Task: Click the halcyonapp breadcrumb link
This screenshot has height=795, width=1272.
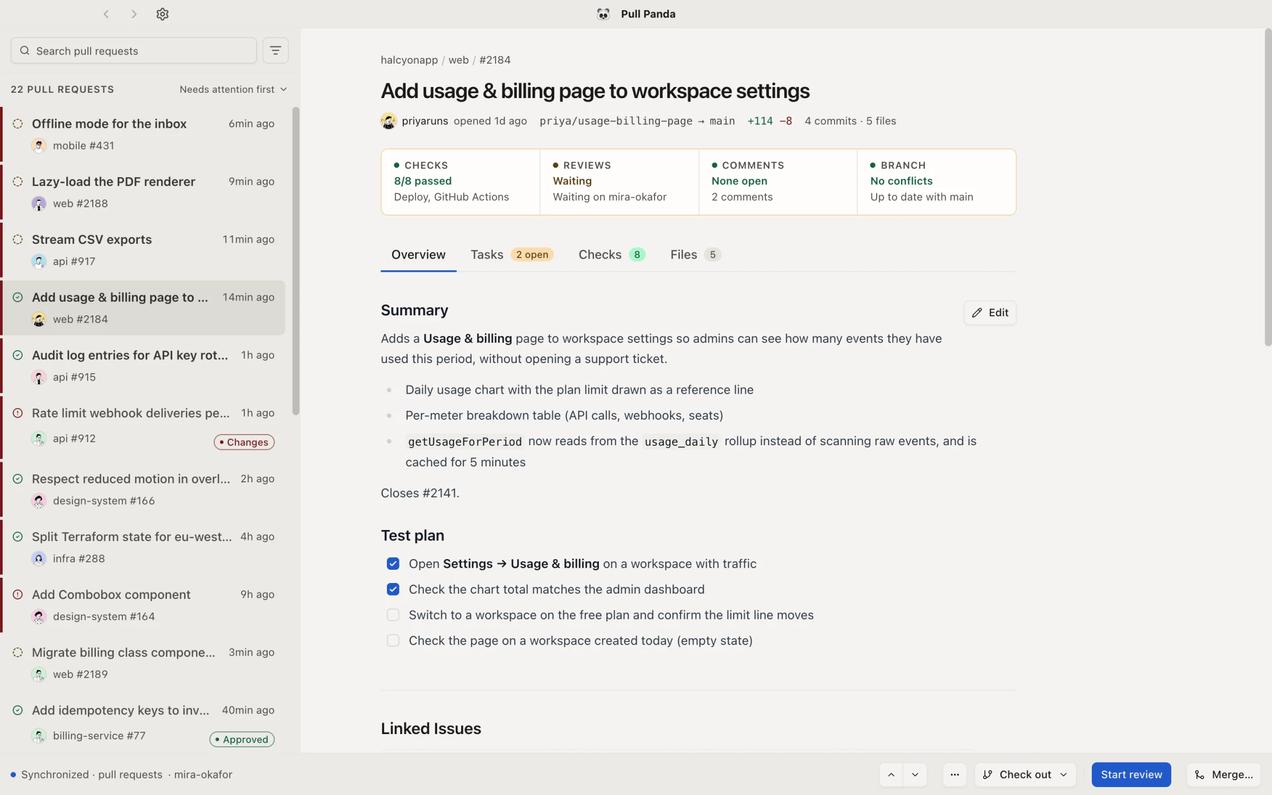Action: coord(409,60)
